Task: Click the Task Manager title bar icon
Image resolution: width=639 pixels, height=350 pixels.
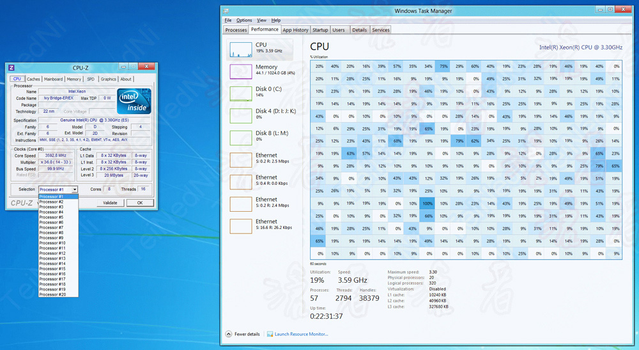Action: (226, 11)
